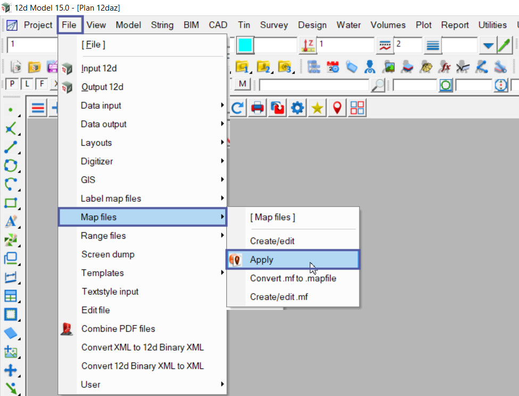Image resolution: width=519 pixels, height=396 pixels.
Task: Select the text creation tool
Action: click(x=11, y=221)
